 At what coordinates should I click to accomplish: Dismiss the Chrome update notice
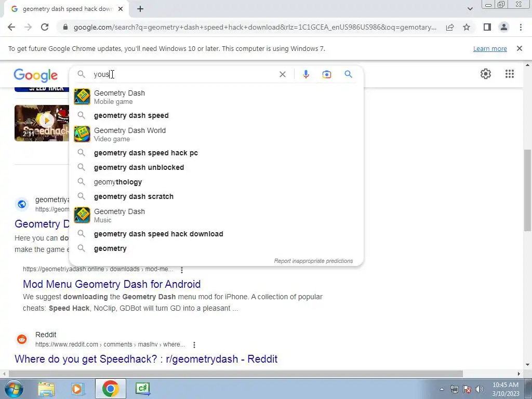click(x=519, y=48)
